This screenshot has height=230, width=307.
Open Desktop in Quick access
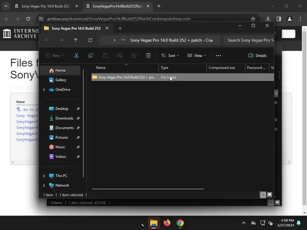coord(62,109)
